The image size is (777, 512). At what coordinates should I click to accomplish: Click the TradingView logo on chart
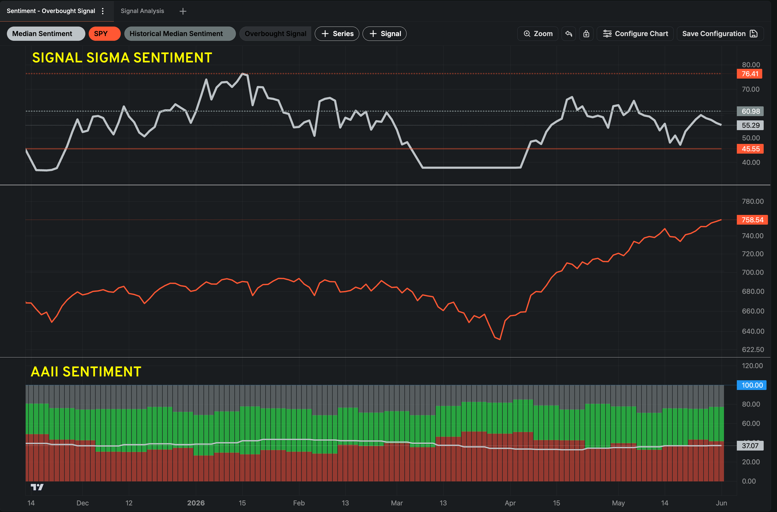tap(37, 487)
